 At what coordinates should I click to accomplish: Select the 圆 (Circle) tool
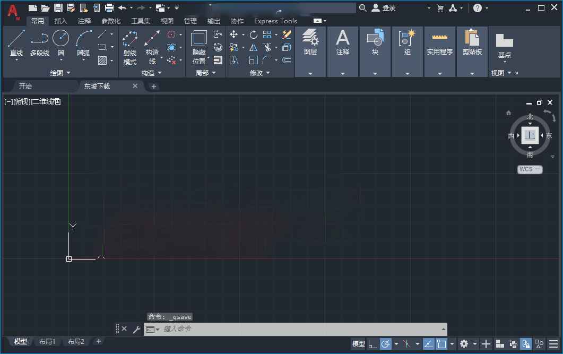click(x=60, y=43)
